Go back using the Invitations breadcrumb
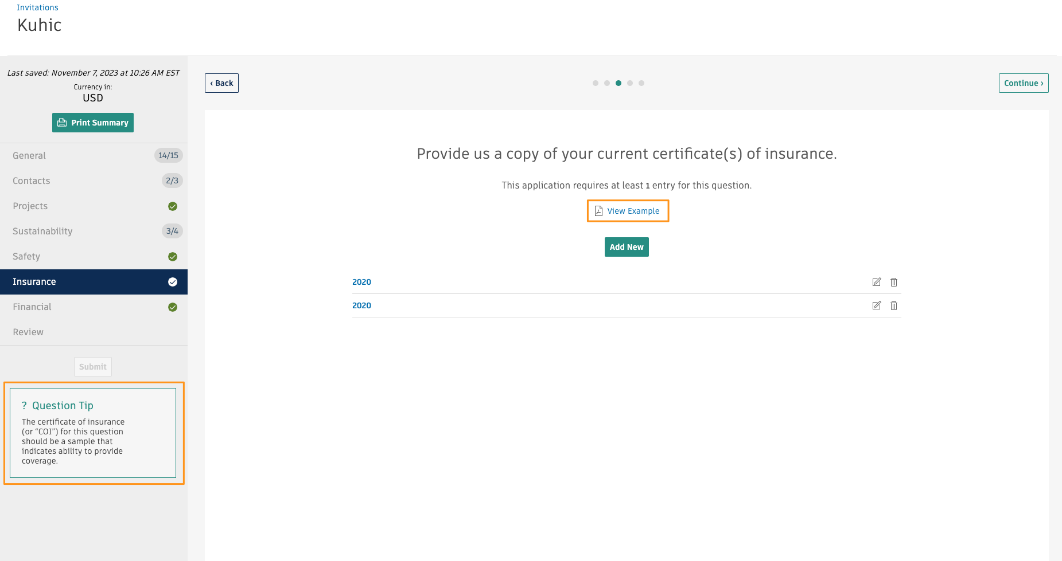Screen dimensions: 1062x561 click(37, 7)
